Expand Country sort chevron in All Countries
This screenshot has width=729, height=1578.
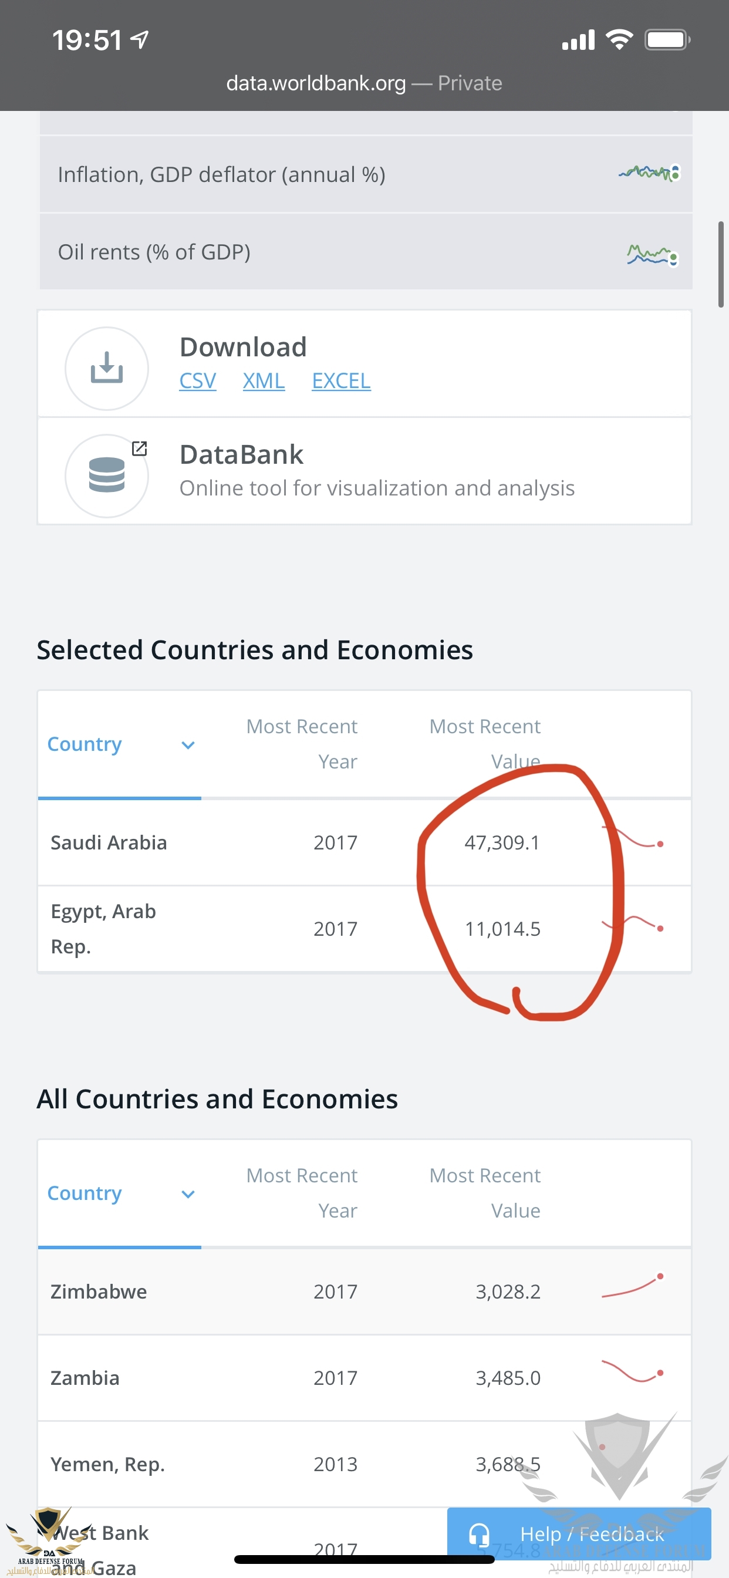tap(188, 1194)
